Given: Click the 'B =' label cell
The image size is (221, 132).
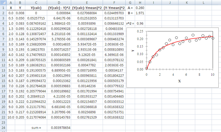Looking at the screenshot, I should [130, 13].
